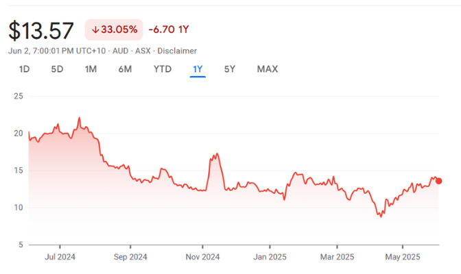Click the chart's lowest dip below 10
The height and width of the screenshot is (274, 461).
pos(380,216)
